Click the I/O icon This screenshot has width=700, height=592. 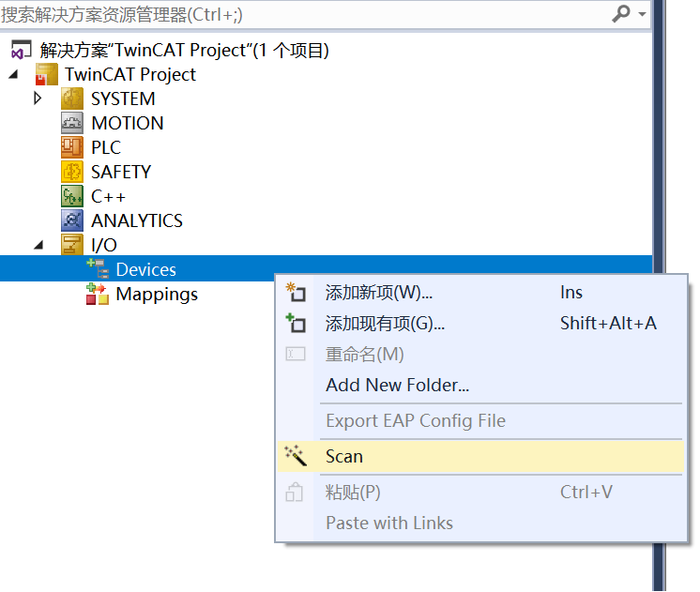click(72, 245)
